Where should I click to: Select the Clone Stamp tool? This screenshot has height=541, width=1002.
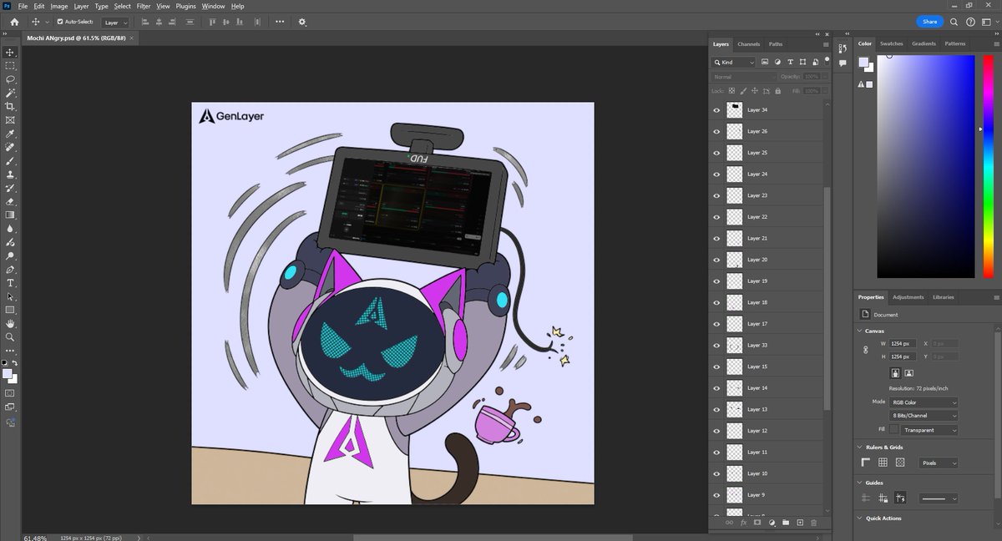point(10,174)
